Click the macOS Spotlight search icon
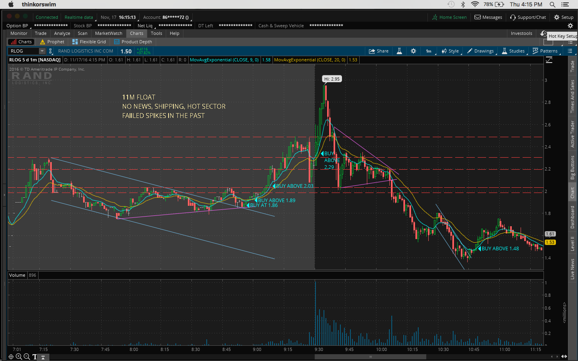 552,4
